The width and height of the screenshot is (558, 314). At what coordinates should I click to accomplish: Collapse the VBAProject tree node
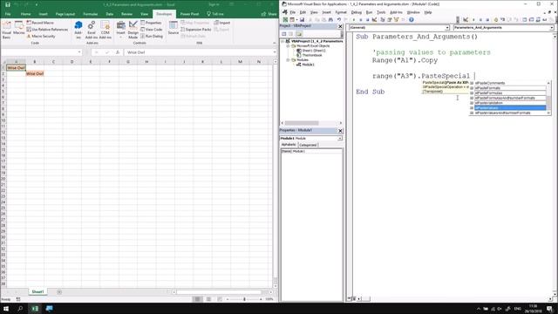pos(282,41)
